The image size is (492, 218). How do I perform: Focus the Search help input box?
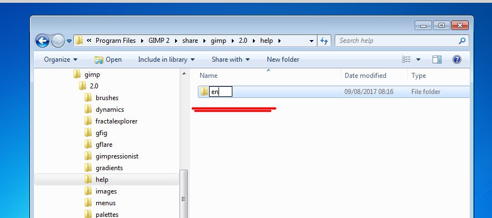pyautogui.click(x=397, y=41)
